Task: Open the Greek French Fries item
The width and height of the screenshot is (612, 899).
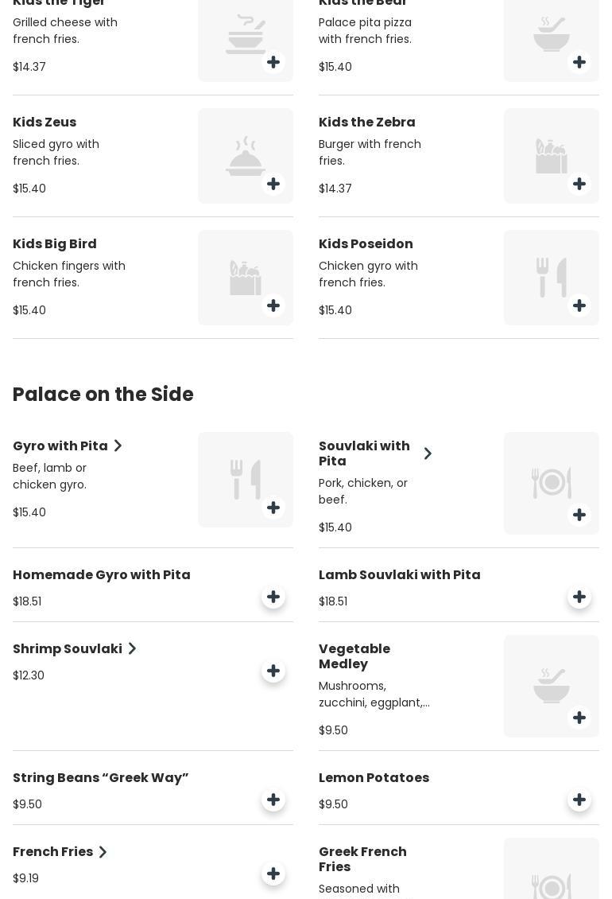Action: point(362,859)
